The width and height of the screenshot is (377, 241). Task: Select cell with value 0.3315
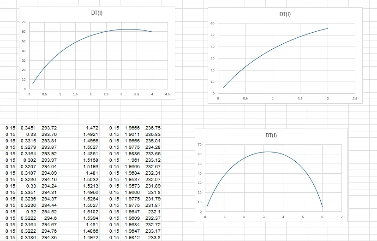[x=27, y=141]
